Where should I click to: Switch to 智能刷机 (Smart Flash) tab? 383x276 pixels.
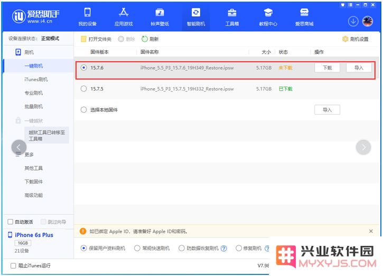tap(196, 16)
